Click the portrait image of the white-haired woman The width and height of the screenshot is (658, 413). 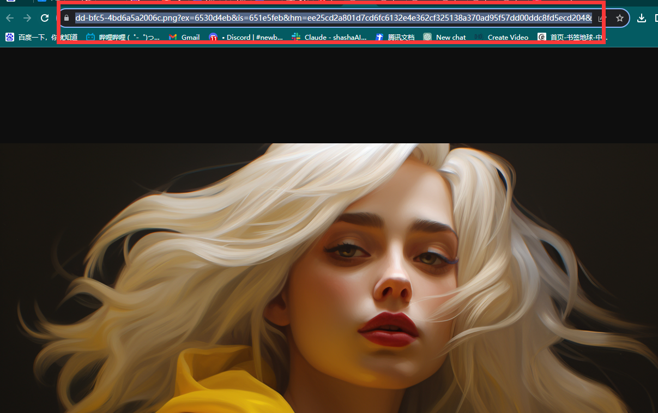329,278
